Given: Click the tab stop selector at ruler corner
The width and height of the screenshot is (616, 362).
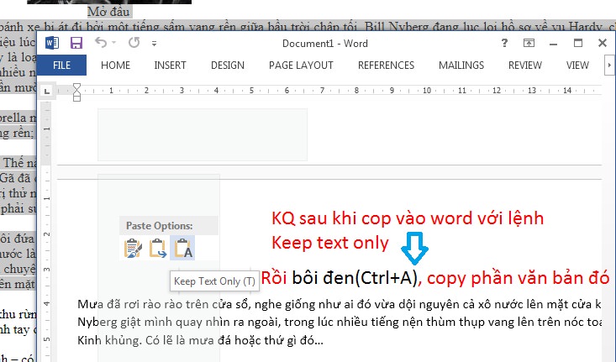Looking at the screenshot, I should (x=48, y=91).
